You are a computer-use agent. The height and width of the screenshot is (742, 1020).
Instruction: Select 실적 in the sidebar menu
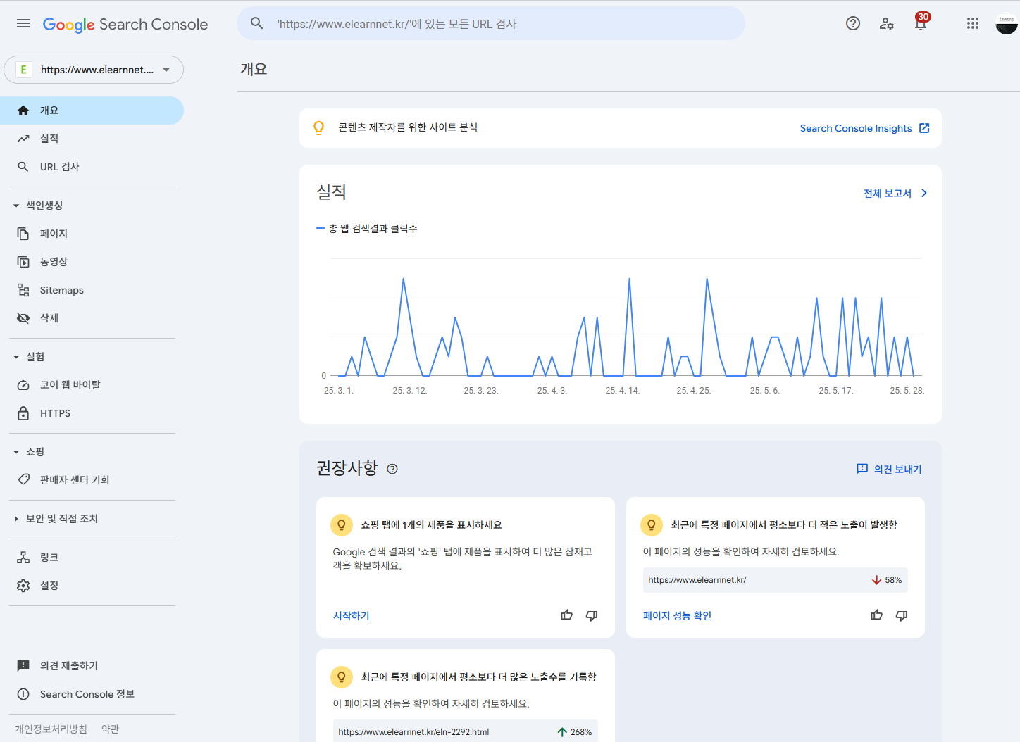point(48,138)
